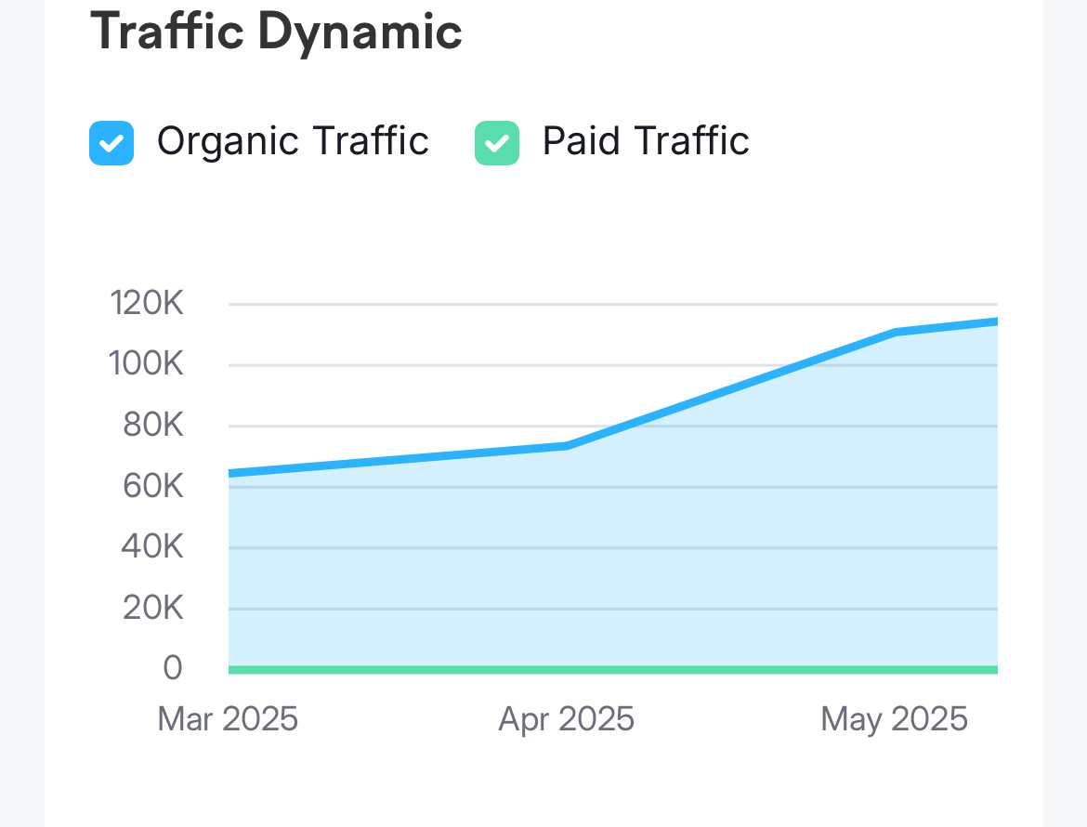1087x827 pixels.
Task: Click the May 2025 x-axis label
Action: click(894, 719)
